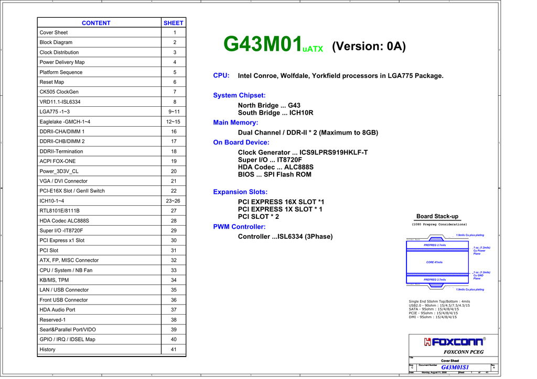Select the 'Main Memory:' heading

(235, 122)
